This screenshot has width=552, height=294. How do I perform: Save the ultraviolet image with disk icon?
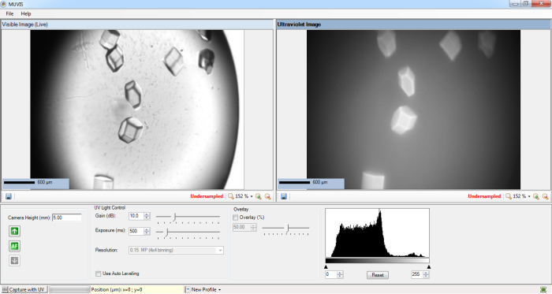(x=284, y=196)
